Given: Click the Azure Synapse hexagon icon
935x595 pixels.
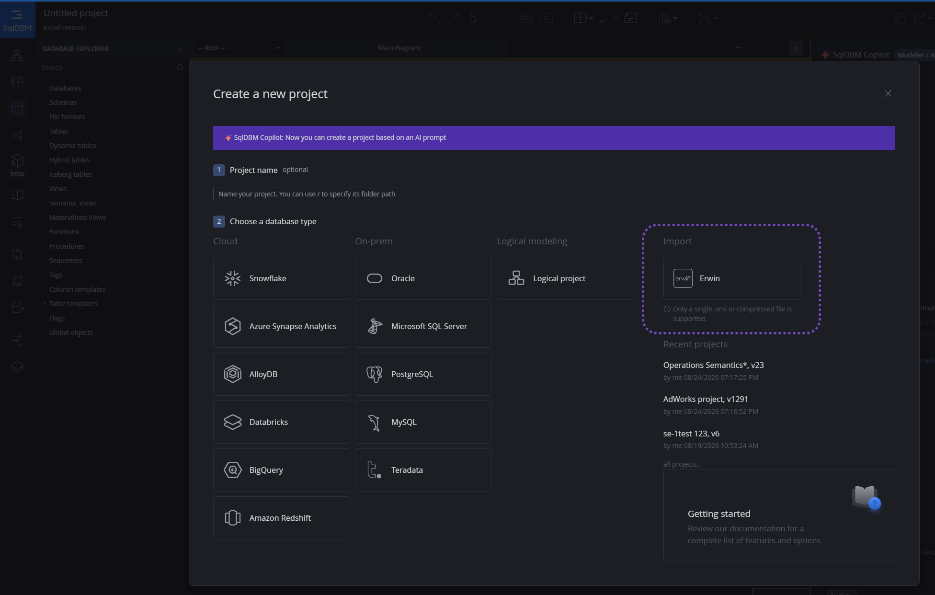Looking at the screenshot, I should [x=232, y=326].
